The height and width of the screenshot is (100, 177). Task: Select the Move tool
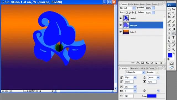coord(173,9)
